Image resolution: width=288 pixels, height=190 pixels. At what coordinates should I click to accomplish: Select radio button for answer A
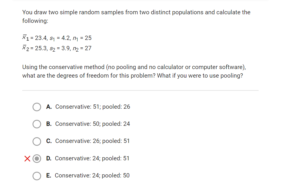37,107
